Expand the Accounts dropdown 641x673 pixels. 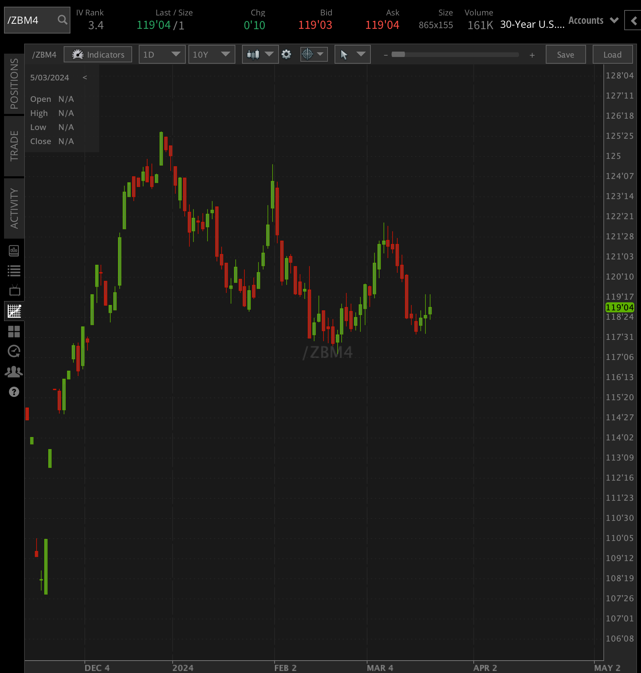[x=593, y=20]
